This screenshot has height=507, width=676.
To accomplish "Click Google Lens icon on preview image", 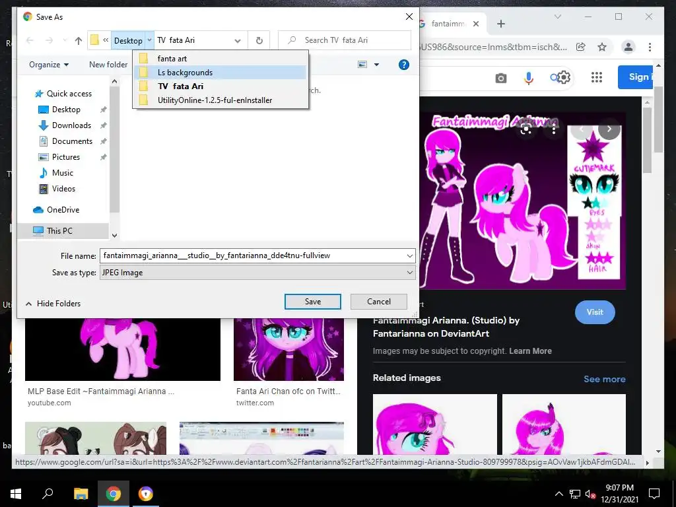I will 525,129.
